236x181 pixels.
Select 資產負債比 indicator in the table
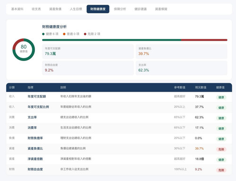pyautogui.click(x=35, y=148)
